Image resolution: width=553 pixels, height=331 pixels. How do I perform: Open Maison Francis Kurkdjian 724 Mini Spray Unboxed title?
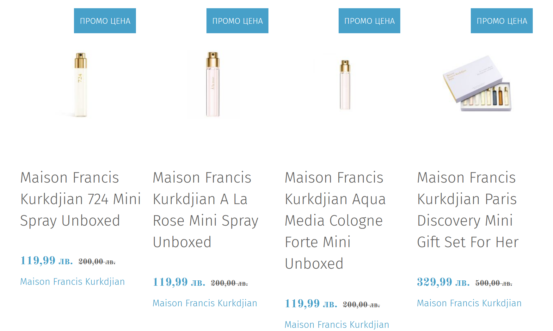point(80,199)
